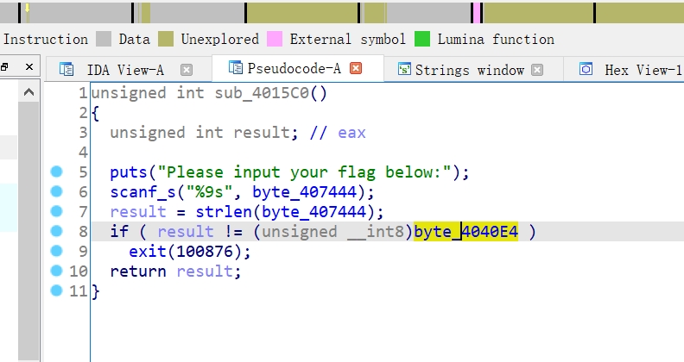Click the Hex View-1 tab icon
The width and height of the screenshot is (684, 362).
586,70
